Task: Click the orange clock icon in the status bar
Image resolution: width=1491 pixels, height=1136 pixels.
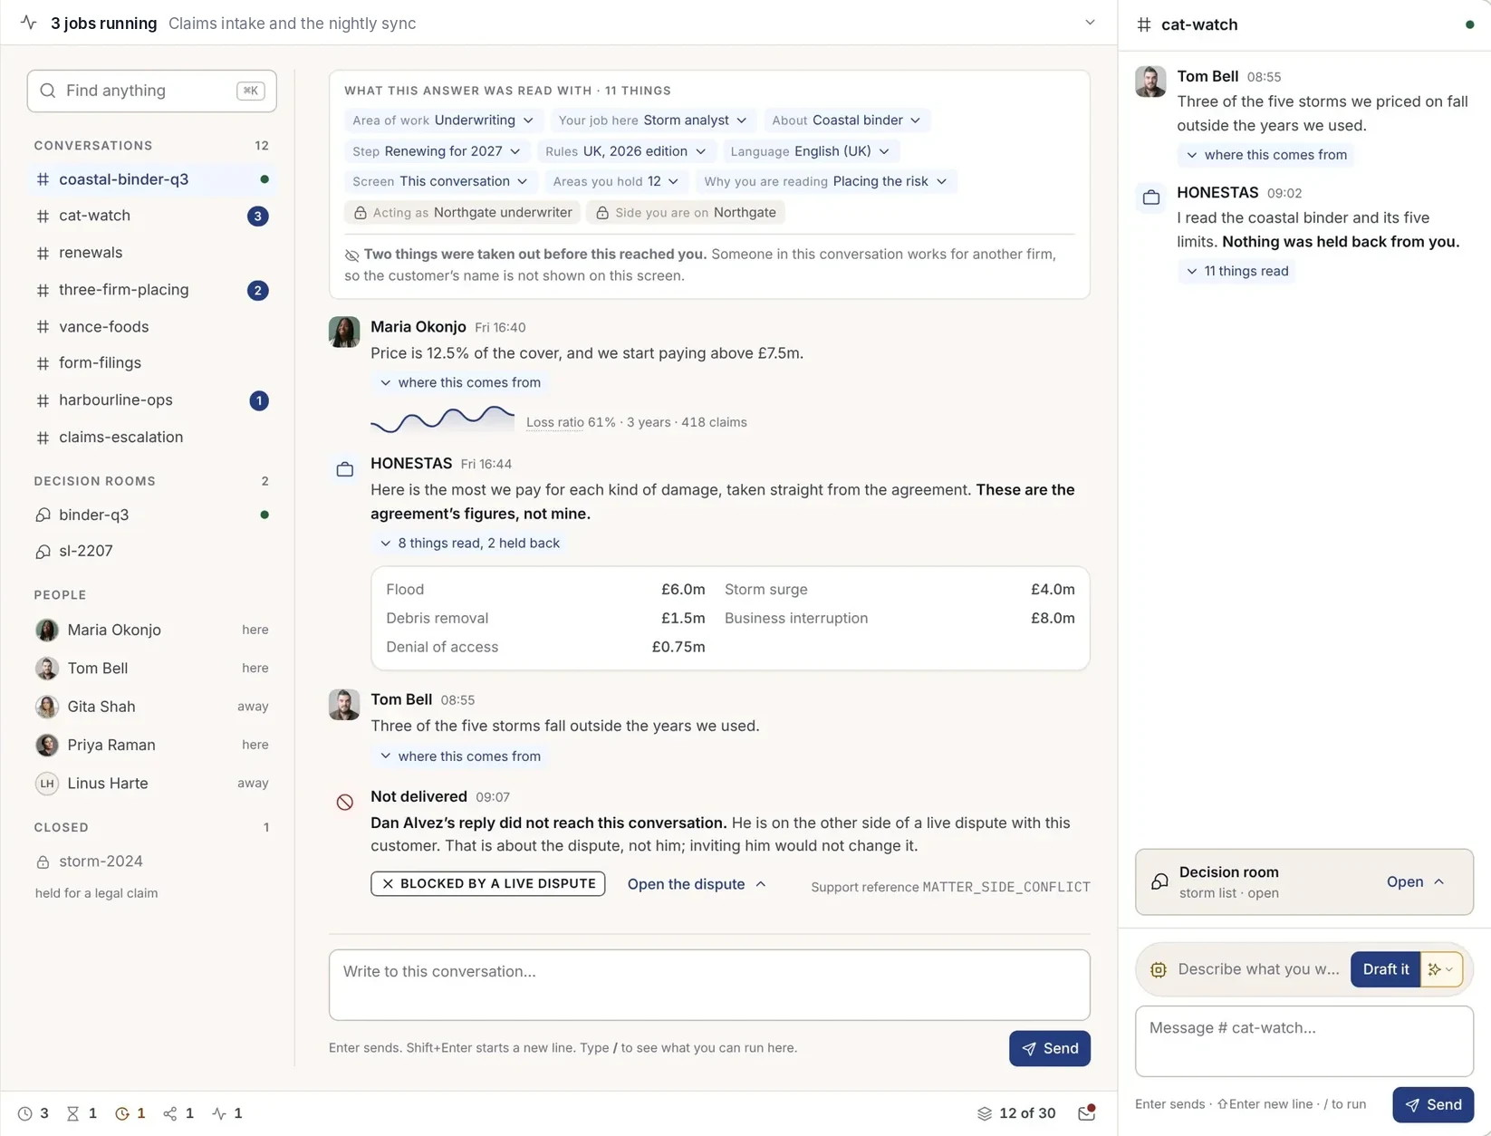Action: tap(122, 1113)
